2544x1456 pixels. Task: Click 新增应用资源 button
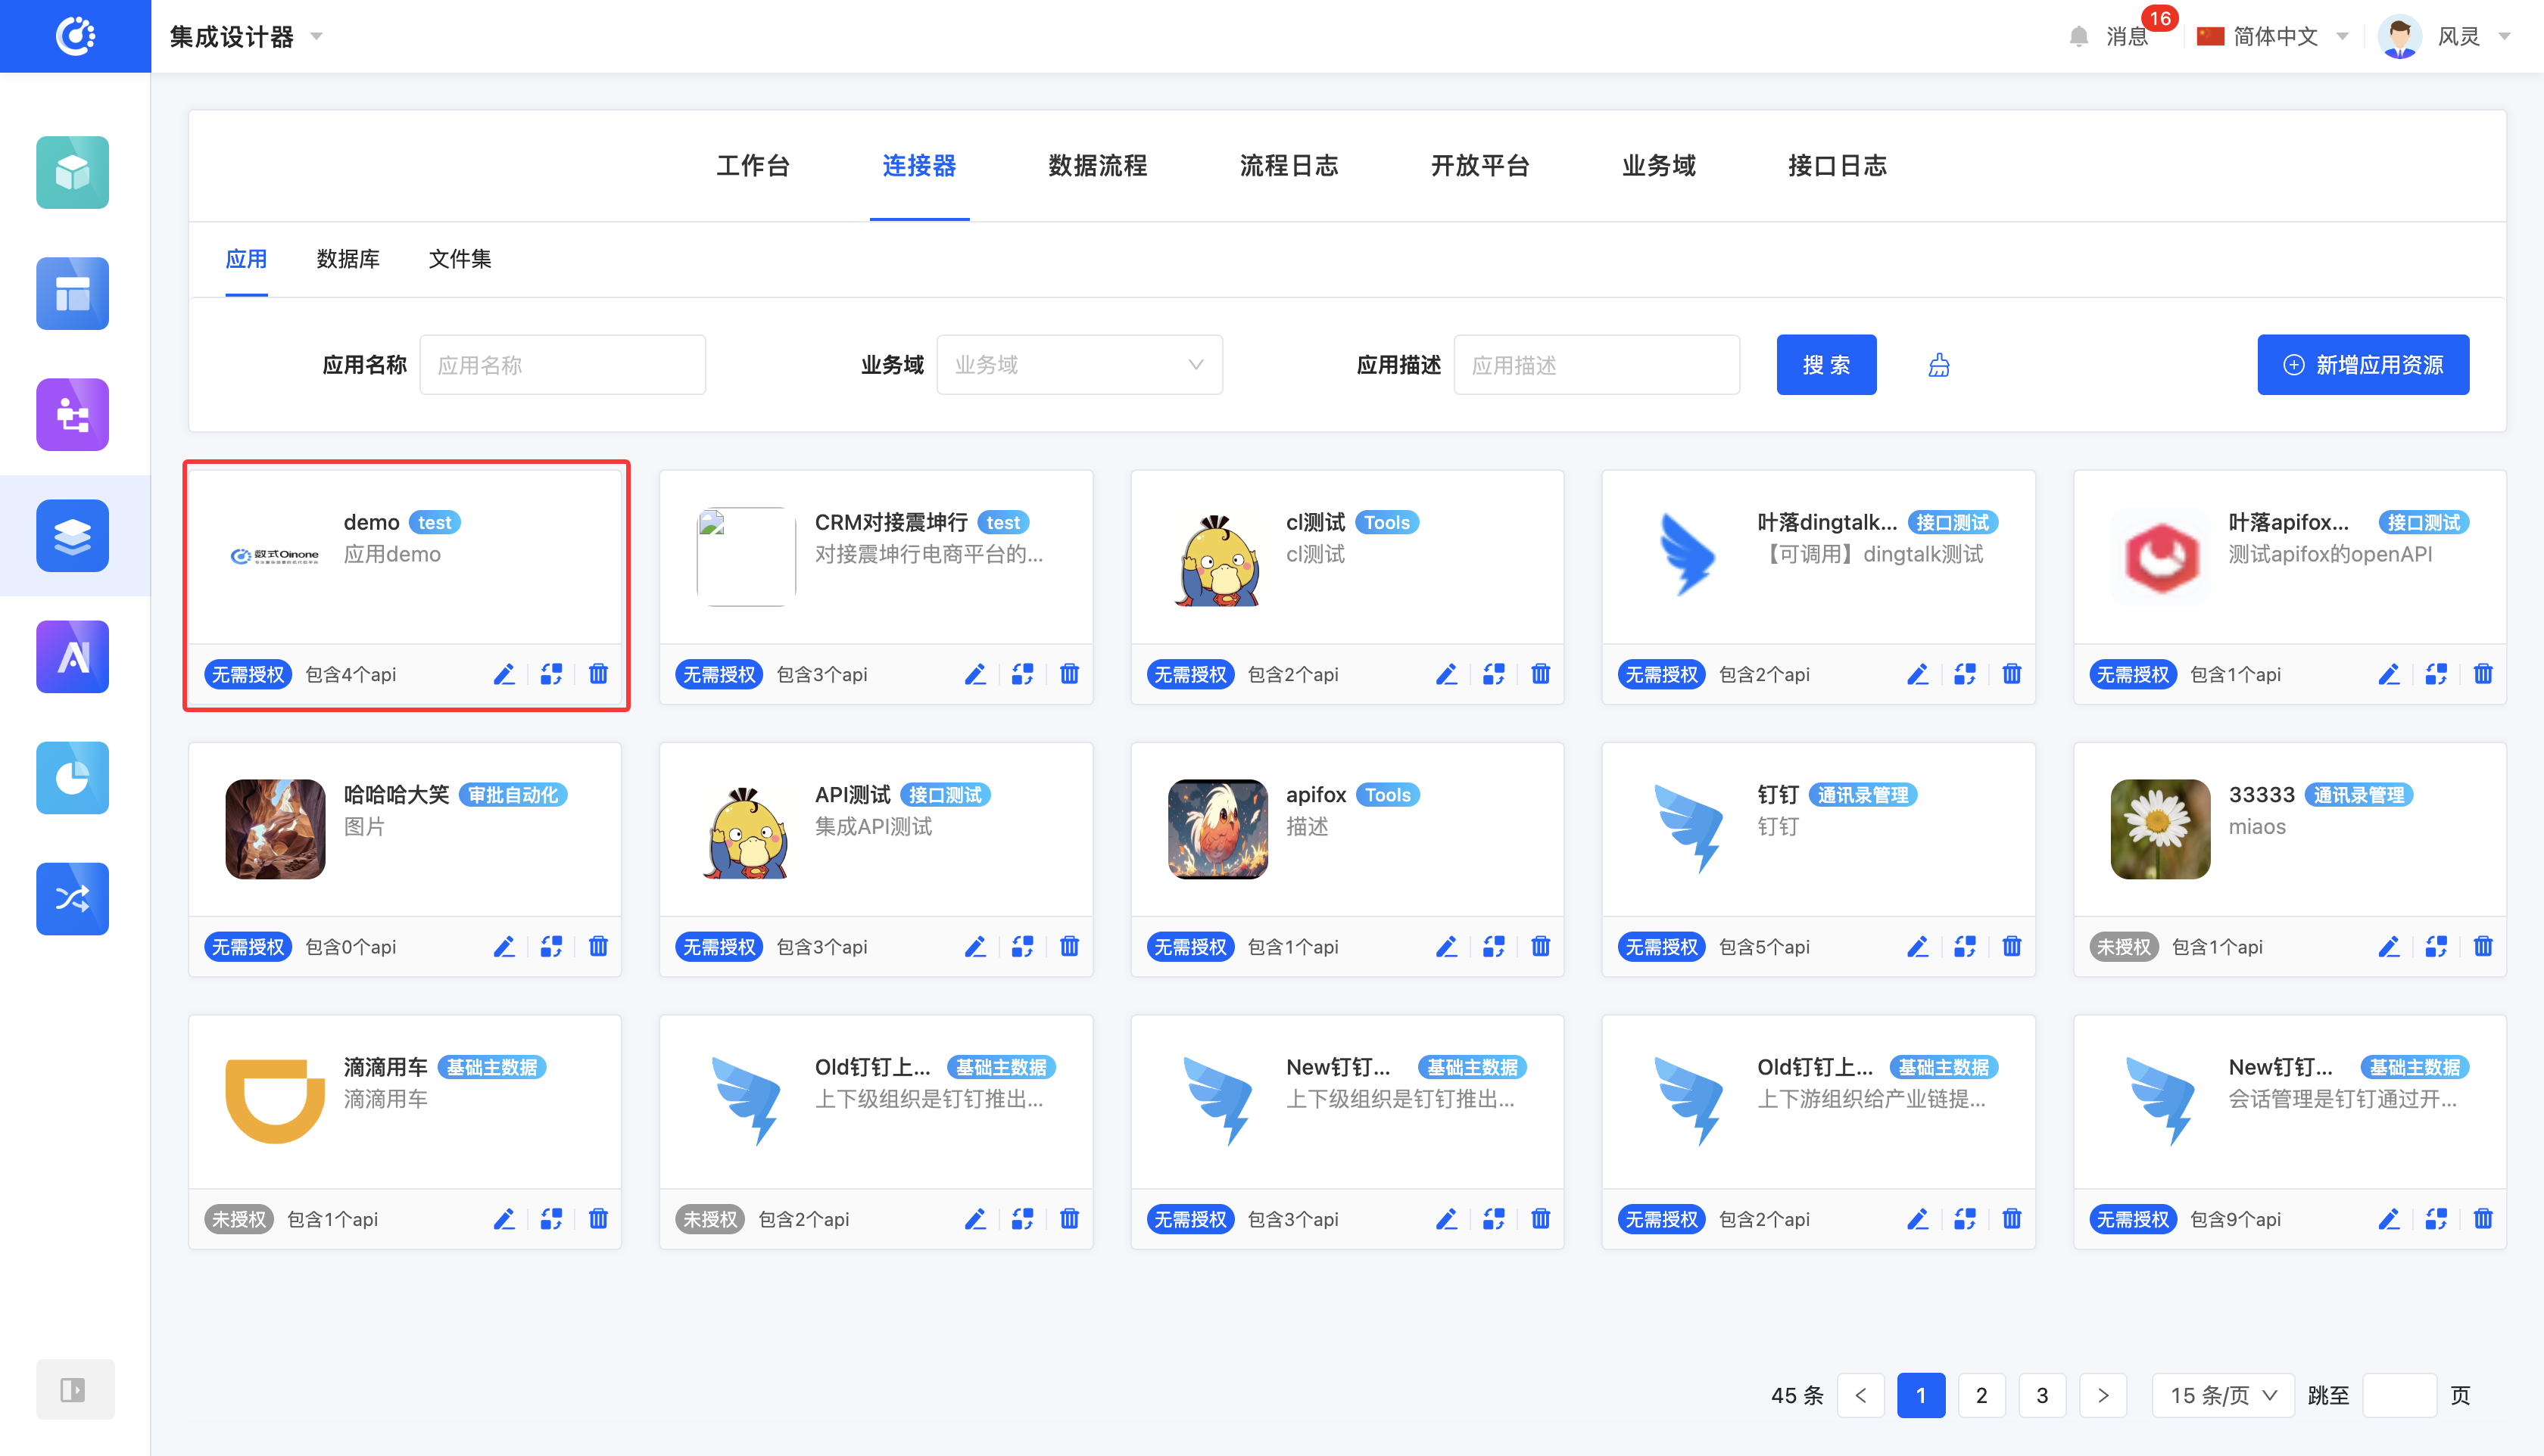tap(2362, 365)
